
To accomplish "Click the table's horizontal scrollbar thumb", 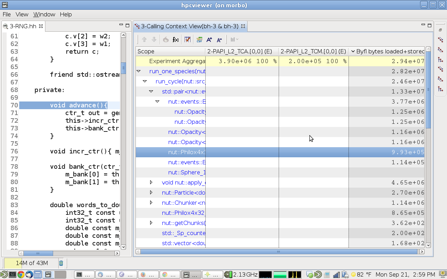I will tap(278, 251).
